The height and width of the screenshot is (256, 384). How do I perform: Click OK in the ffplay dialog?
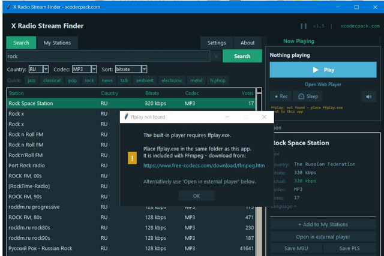click(196, 196)
